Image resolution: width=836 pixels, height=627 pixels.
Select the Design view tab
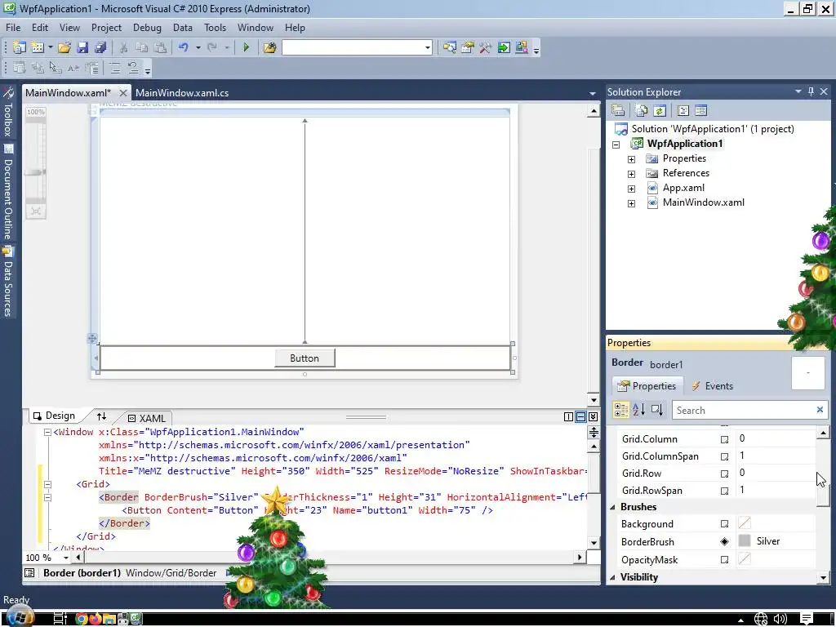click(54, 416)
